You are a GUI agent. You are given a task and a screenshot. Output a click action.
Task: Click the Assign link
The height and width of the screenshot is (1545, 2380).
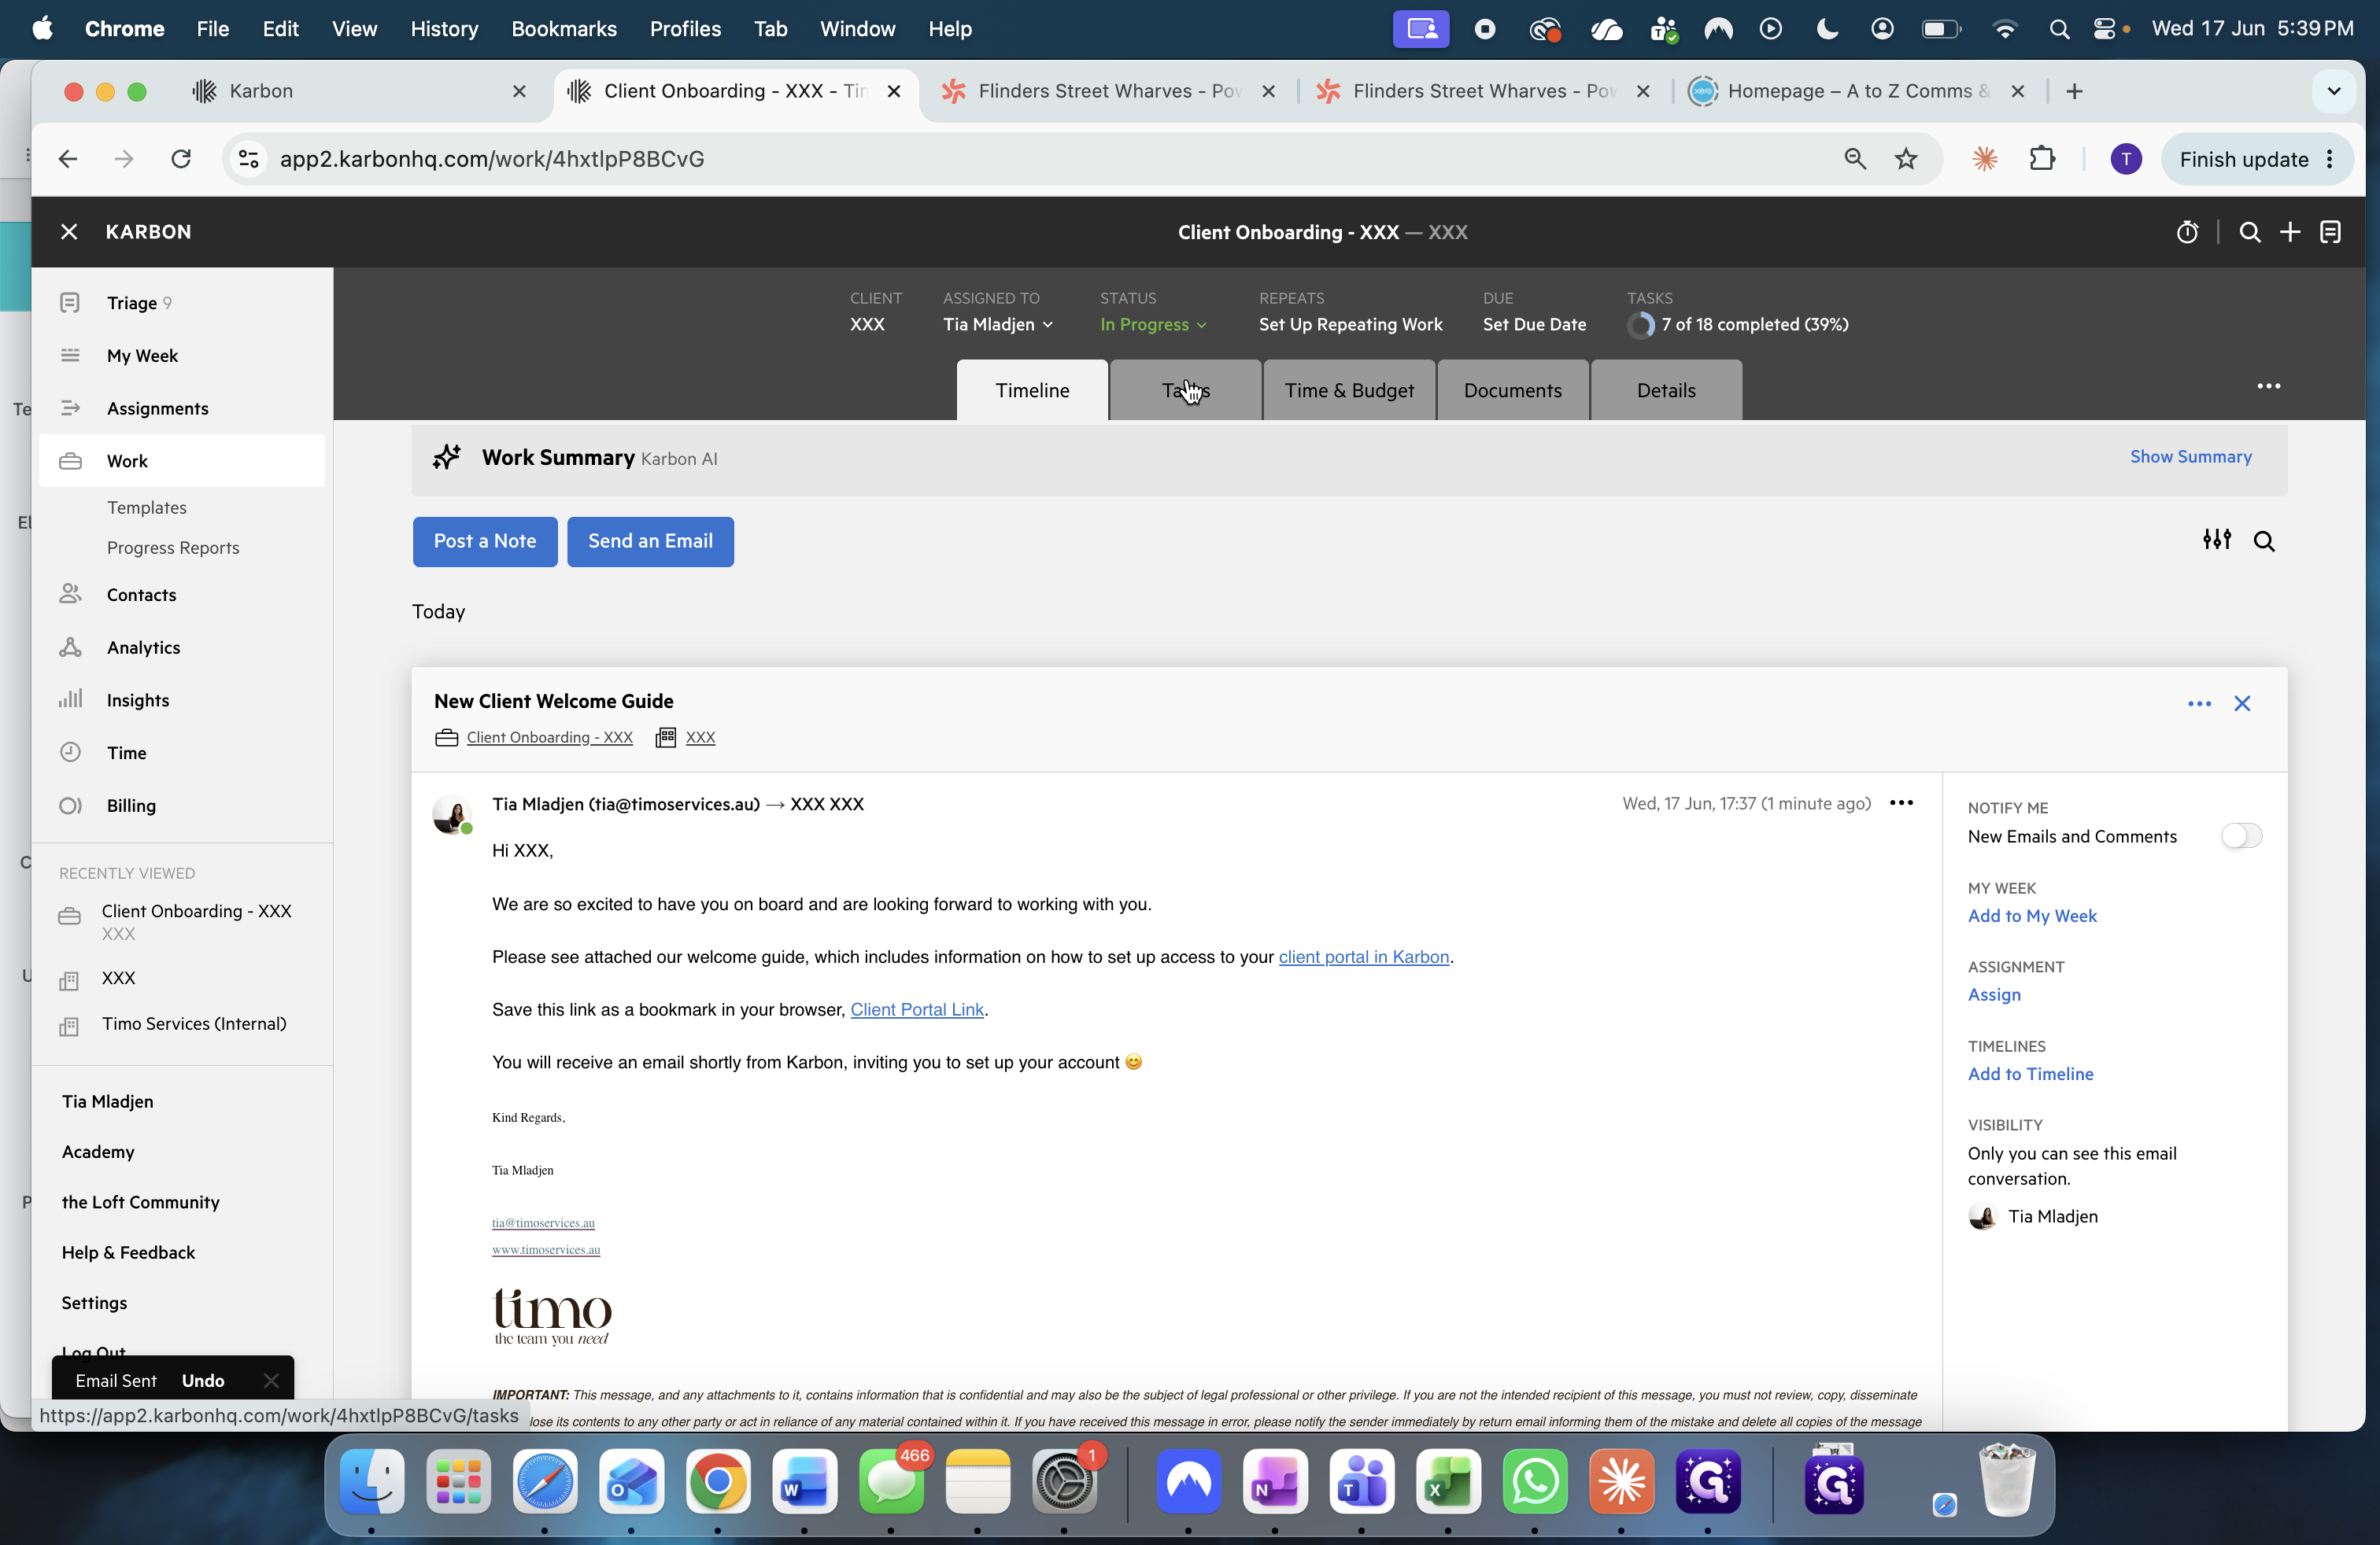1994,994
